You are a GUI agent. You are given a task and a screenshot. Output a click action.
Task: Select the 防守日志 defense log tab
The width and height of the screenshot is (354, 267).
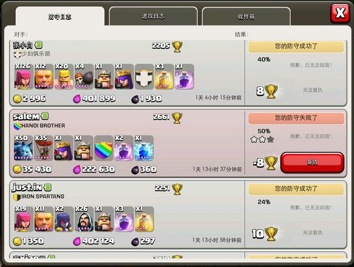click(60, 16)
